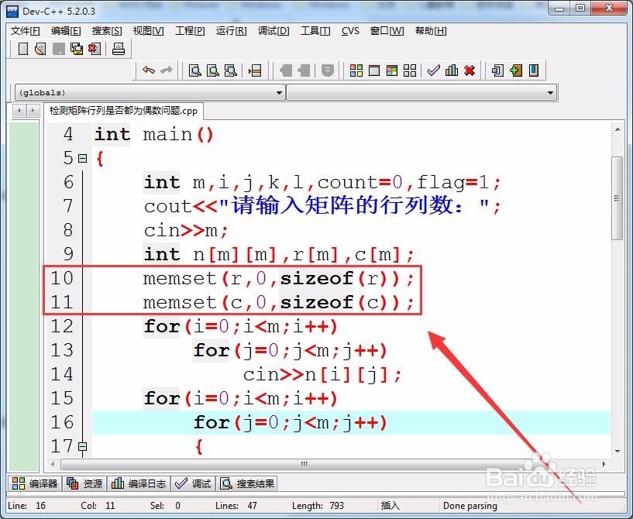Image resolution: width=633 pixels, height=519 pixels.
Task: Select the 检测矩阵行列是否都为偶数问题.cpp file tab
Action: click(x=123, y=111)
